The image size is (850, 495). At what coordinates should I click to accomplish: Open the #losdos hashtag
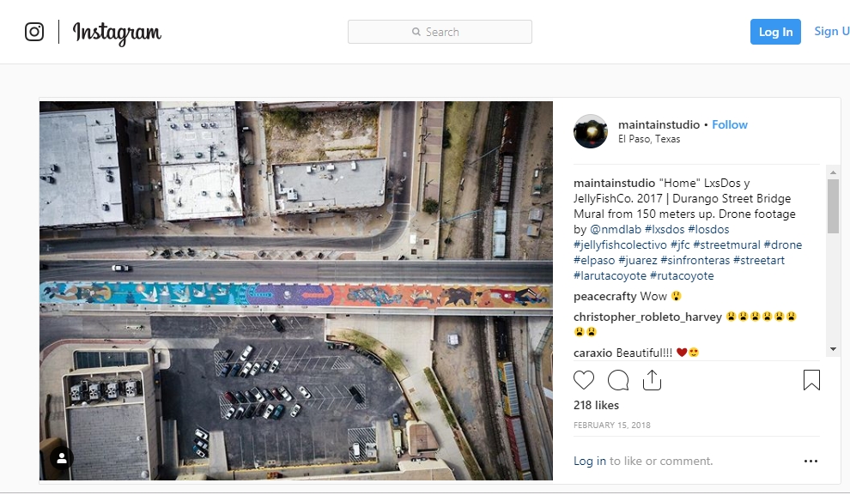click(x=708, y=229)
